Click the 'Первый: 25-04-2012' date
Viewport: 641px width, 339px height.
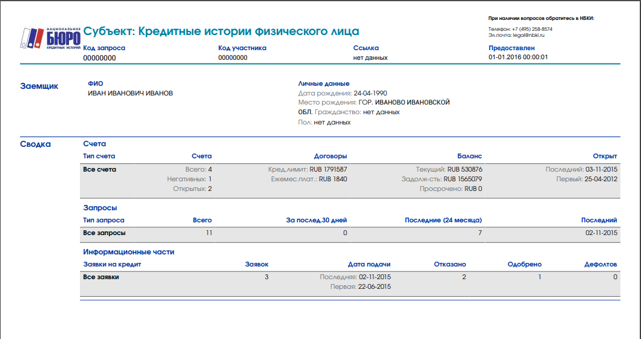[x=587, y=179]
